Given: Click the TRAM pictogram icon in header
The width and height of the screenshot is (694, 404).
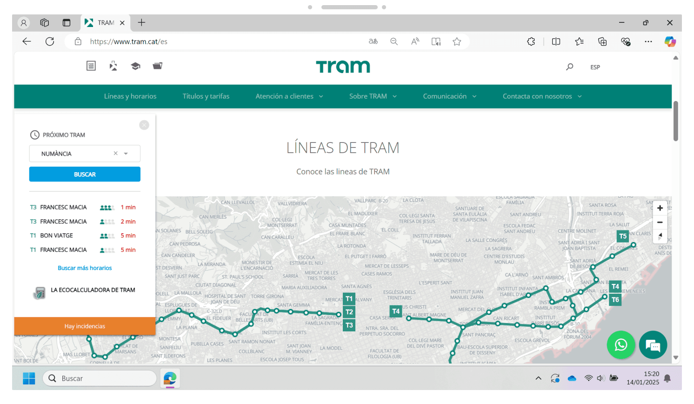Looking at the screenshot, I should [x=113, y=66].
